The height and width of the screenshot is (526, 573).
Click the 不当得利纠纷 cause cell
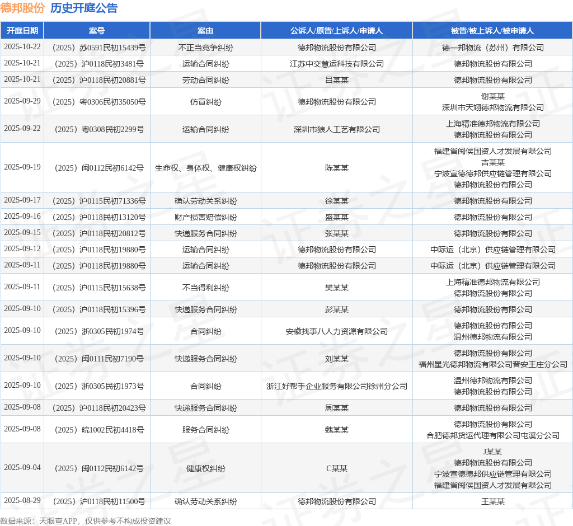(x=205, y=288)
